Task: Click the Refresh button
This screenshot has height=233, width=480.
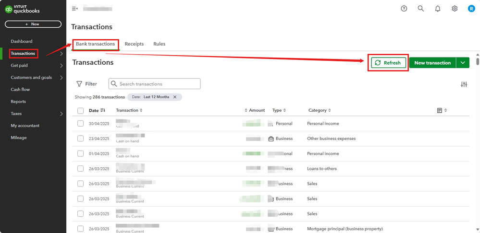Action: coord(388,63)
